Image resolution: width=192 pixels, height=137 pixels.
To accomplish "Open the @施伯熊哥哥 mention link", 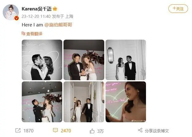I will [58, 25].
